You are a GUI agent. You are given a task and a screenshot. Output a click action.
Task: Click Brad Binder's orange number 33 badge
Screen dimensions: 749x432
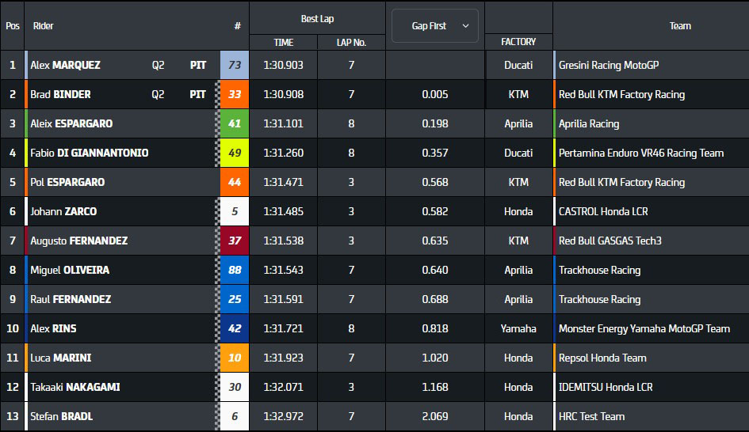[x=234, y=94]
